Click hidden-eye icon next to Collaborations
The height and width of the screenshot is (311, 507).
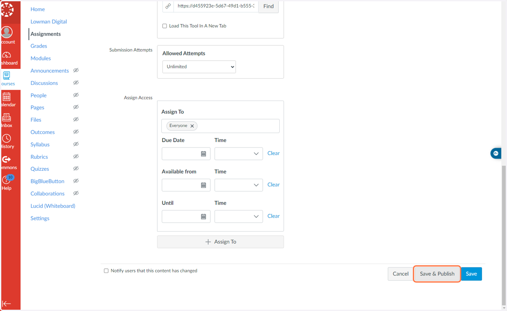[x=76, y=193]
